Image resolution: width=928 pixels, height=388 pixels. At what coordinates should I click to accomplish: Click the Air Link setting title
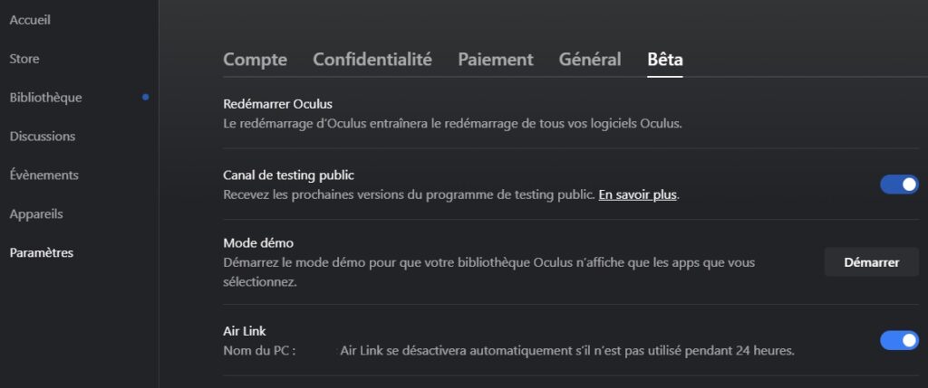pyautogui.click(x=244, y=331)
